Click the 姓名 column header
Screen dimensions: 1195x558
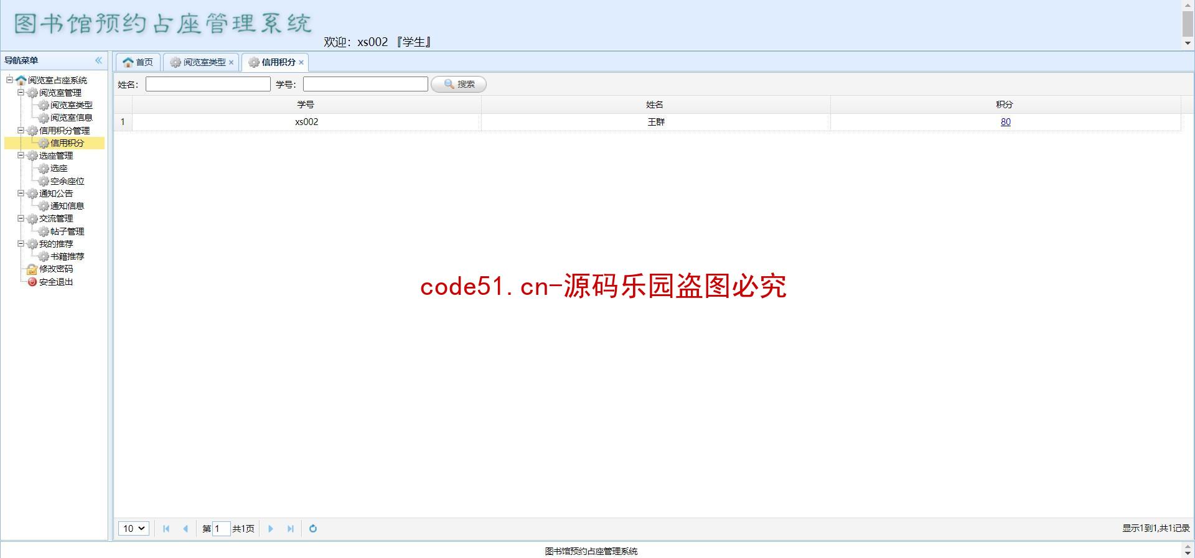tap(655, 105)
